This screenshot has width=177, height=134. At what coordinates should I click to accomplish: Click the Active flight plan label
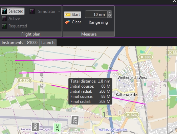coord(14,19)
